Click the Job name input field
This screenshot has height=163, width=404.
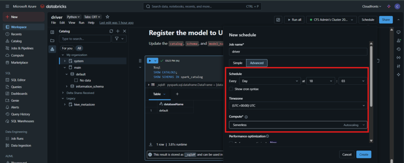pyautogui.click(x=298, y=51)
